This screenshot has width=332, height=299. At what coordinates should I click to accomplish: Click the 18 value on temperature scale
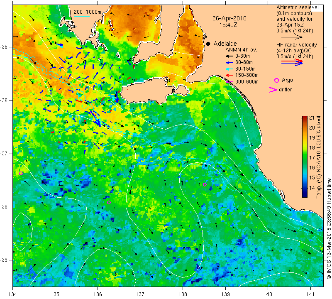(x=312, y=148)
